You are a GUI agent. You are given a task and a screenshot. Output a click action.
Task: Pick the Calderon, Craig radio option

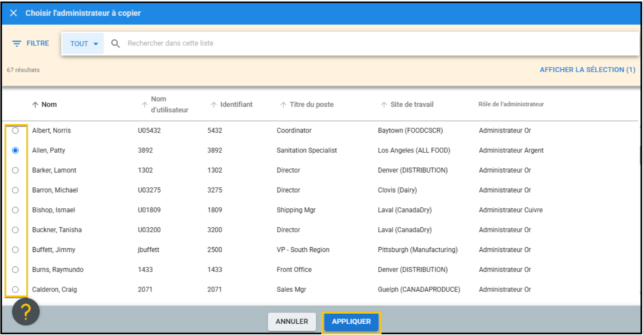[15, 289]
